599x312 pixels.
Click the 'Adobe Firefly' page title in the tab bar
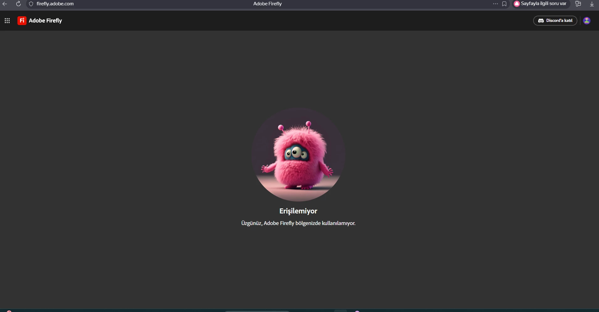tap(268, 4)
